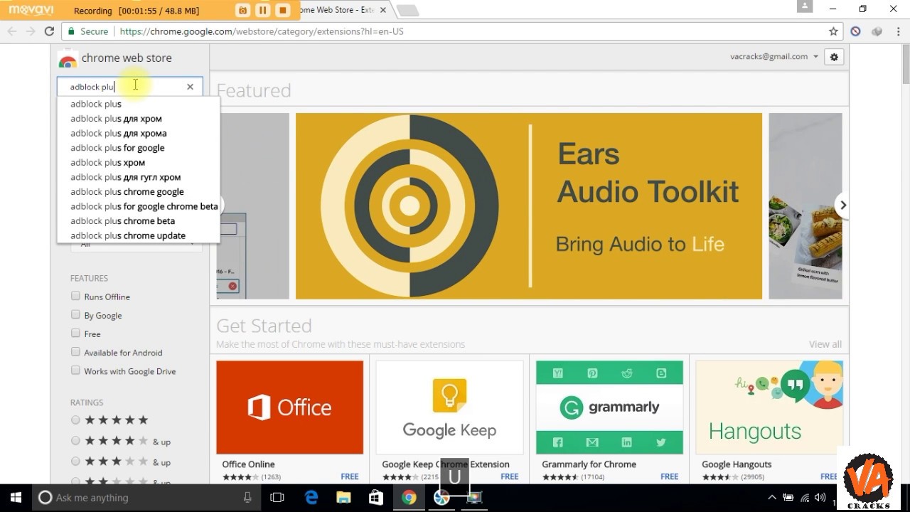
Task: Select suggestion 'adblock plus хром'
Action: click(139, 163)
